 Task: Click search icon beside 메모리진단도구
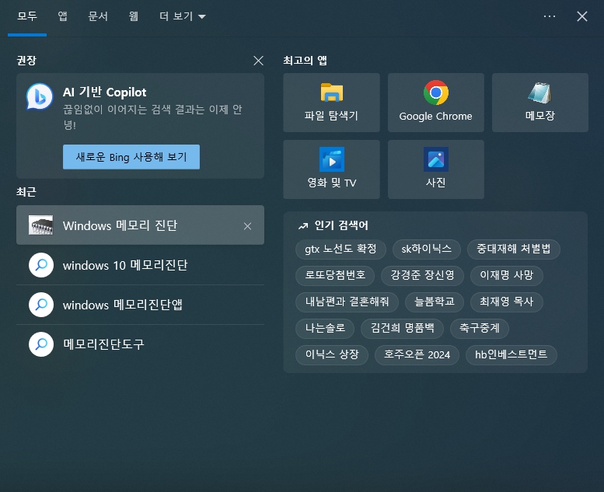[41, 344]
